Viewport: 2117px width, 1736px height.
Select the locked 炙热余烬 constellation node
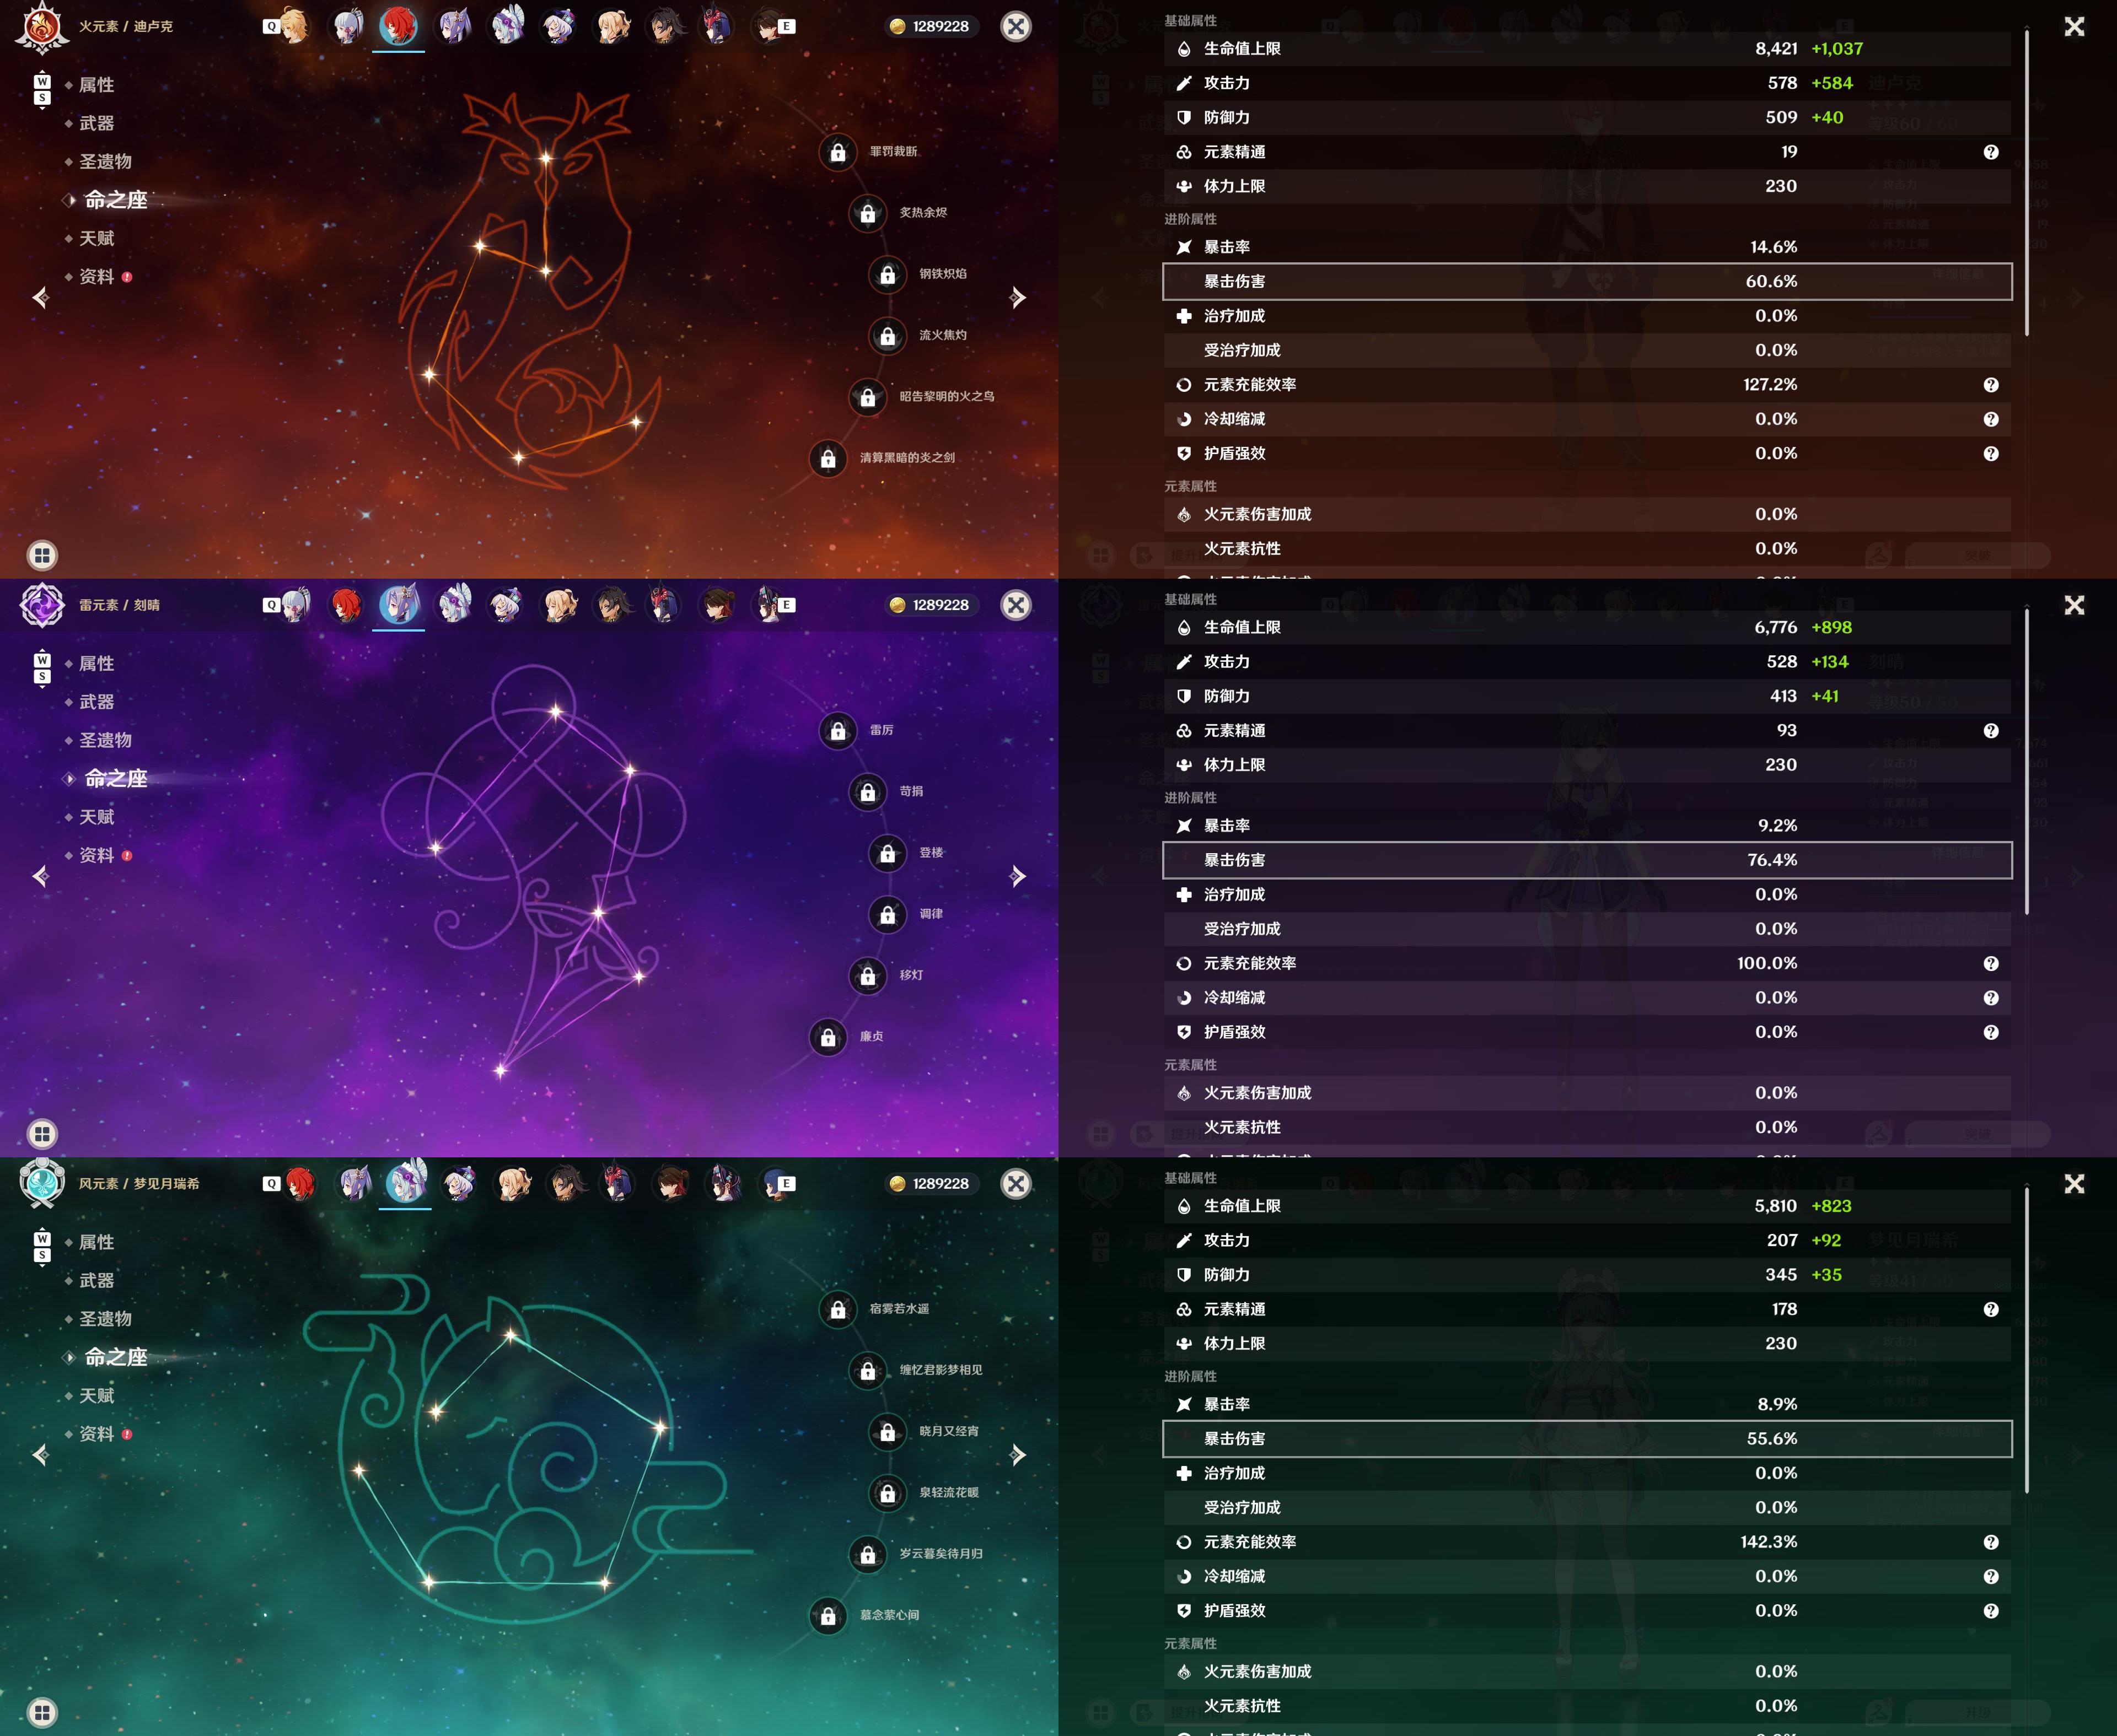[867, 213]
